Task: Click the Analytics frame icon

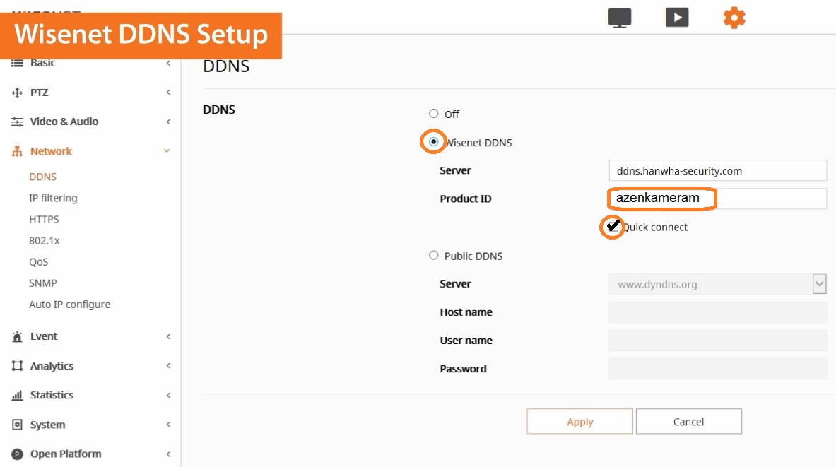Action: tap(17, 366)
